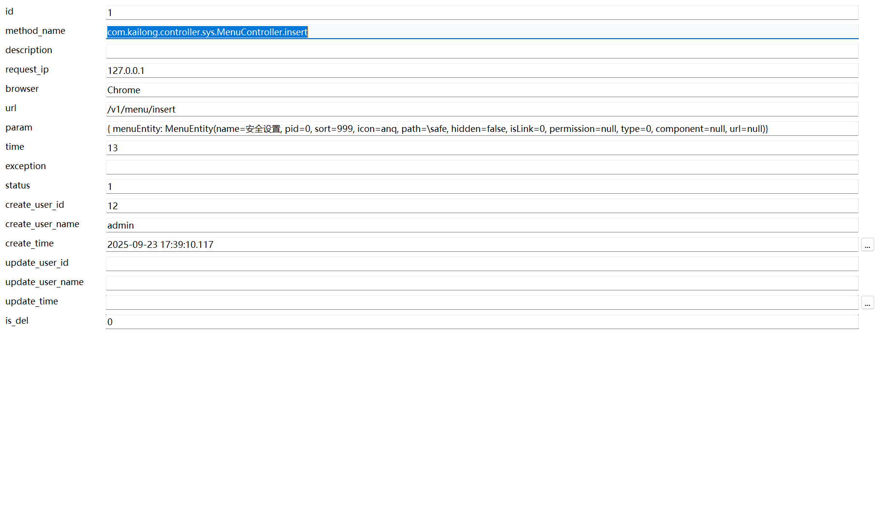Image resolution: width=880 pixels, height=517 pixels.
Task: Click the is_del field showing 0
Action: [x=482, y=322]
